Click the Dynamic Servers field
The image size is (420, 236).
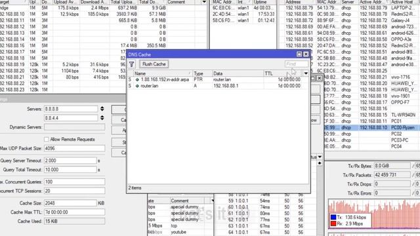tap(74, 127)
